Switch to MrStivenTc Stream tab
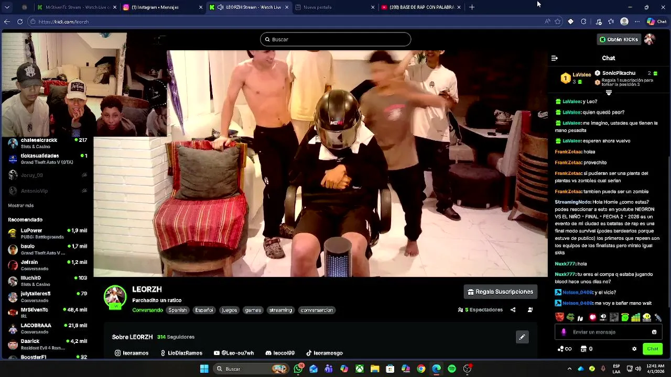This screenshot has height=377, width=671. [x=77, y=7]
